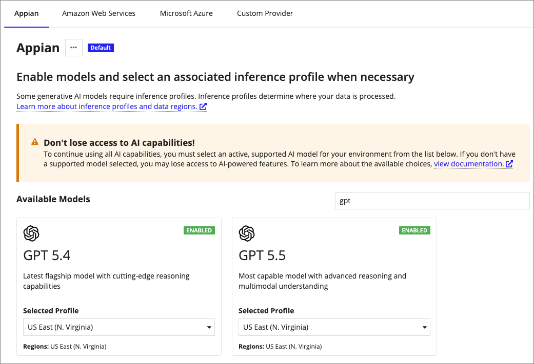Image resolution: width=534 pixels, height=364 pixels.
Task: Click the Selected Profile label on GPT 5.4 card
Action: [51, 311]
